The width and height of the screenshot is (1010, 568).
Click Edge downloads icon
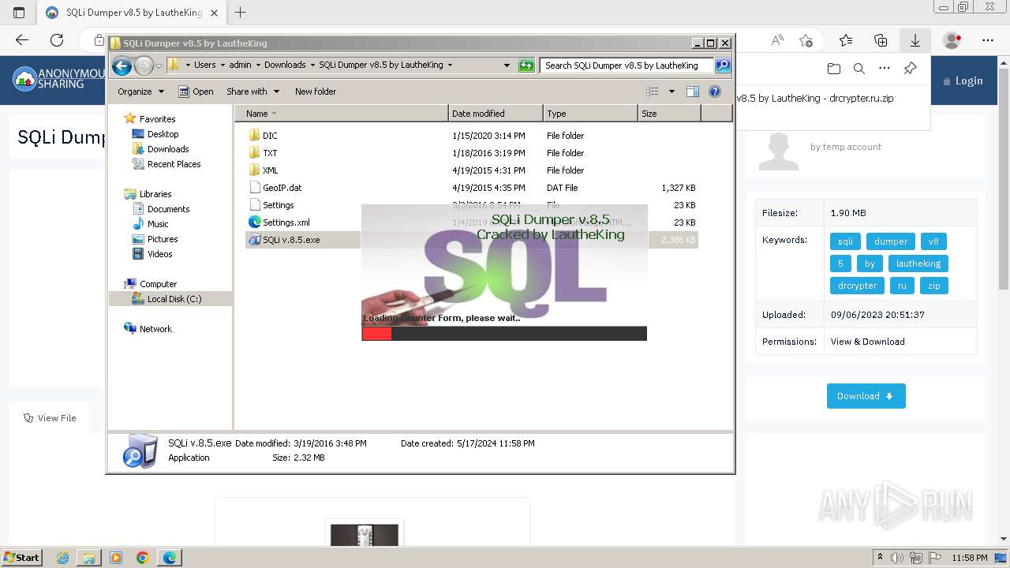click(x=915, y=40)
